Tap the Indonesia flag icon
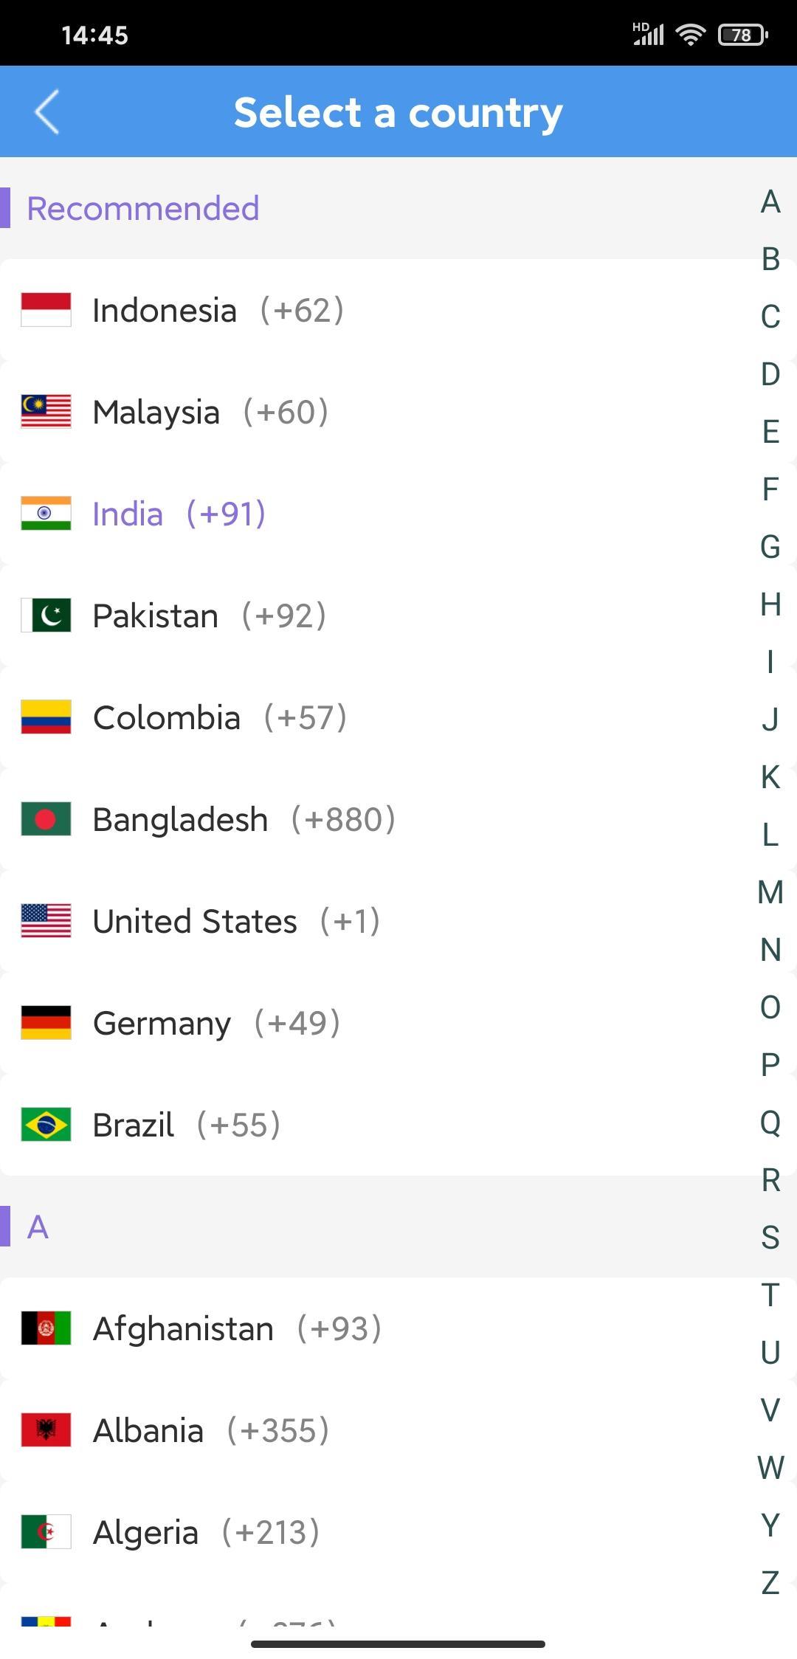 click(x=46, y=310)
